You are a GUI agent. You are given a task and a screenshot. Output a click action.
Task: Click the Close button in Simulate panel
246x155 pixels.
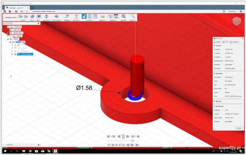(239, 128)
